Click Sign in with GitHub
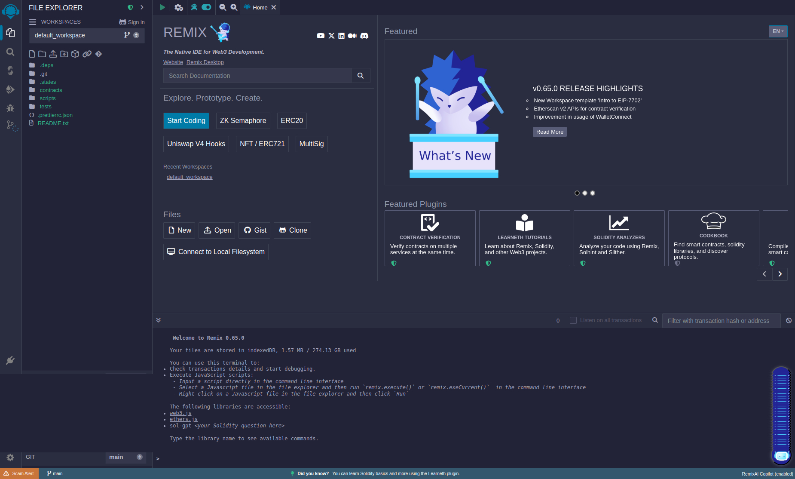The height and width of the screenshot is (479, 795). click(132, 22)
